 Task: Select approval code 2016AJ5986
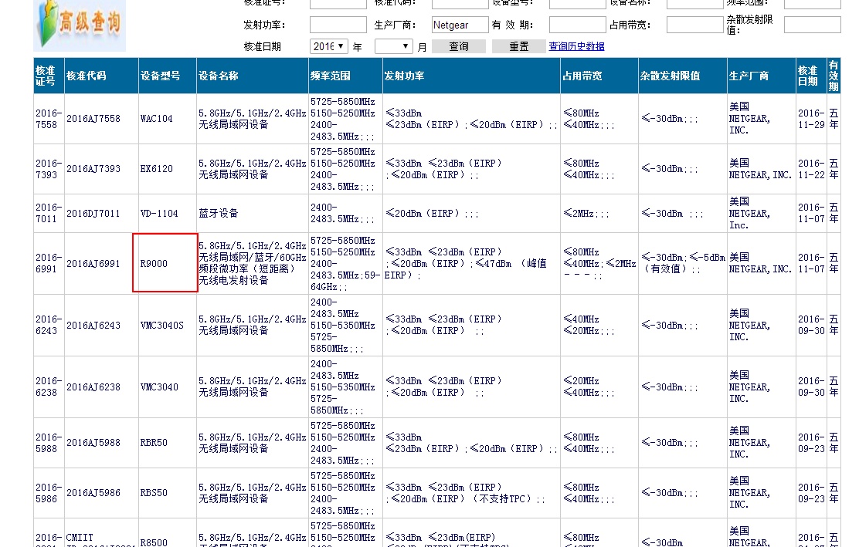93,493
